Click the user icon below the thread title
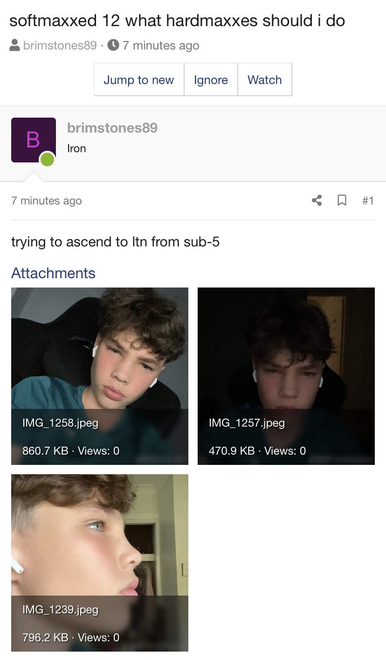The width and height of the screenshot is (386, 660). (15, 45)
